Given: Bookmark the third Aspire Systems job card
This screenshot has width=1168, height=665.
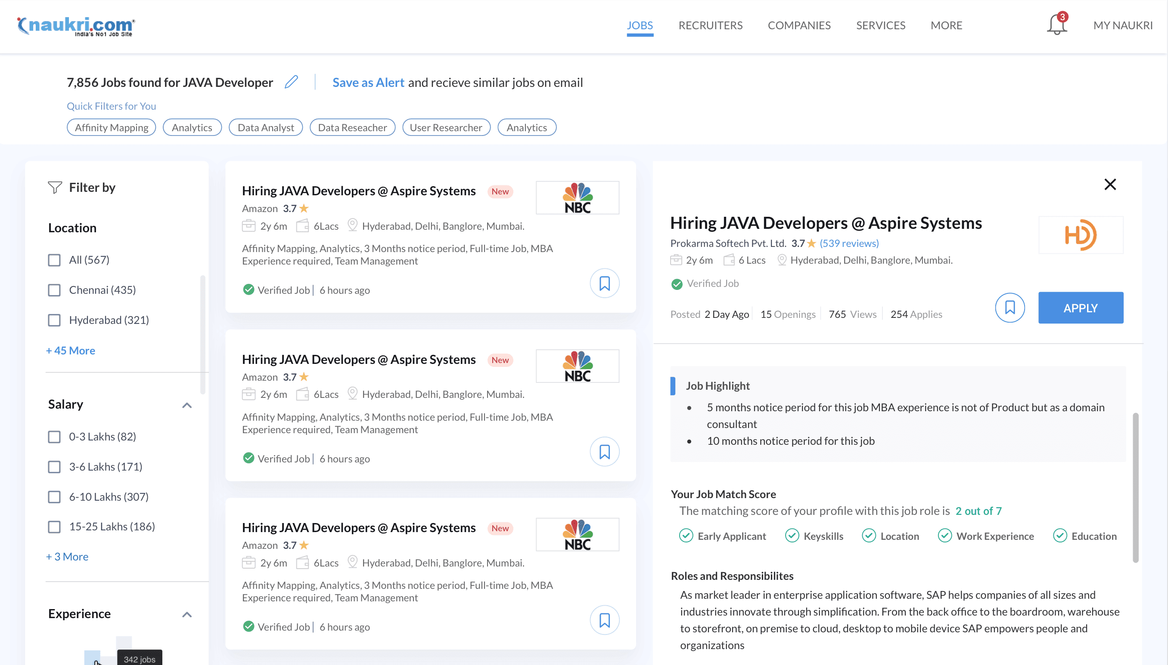Looking at the screenshot, I should pyautogui.click(x=604, y=620).
